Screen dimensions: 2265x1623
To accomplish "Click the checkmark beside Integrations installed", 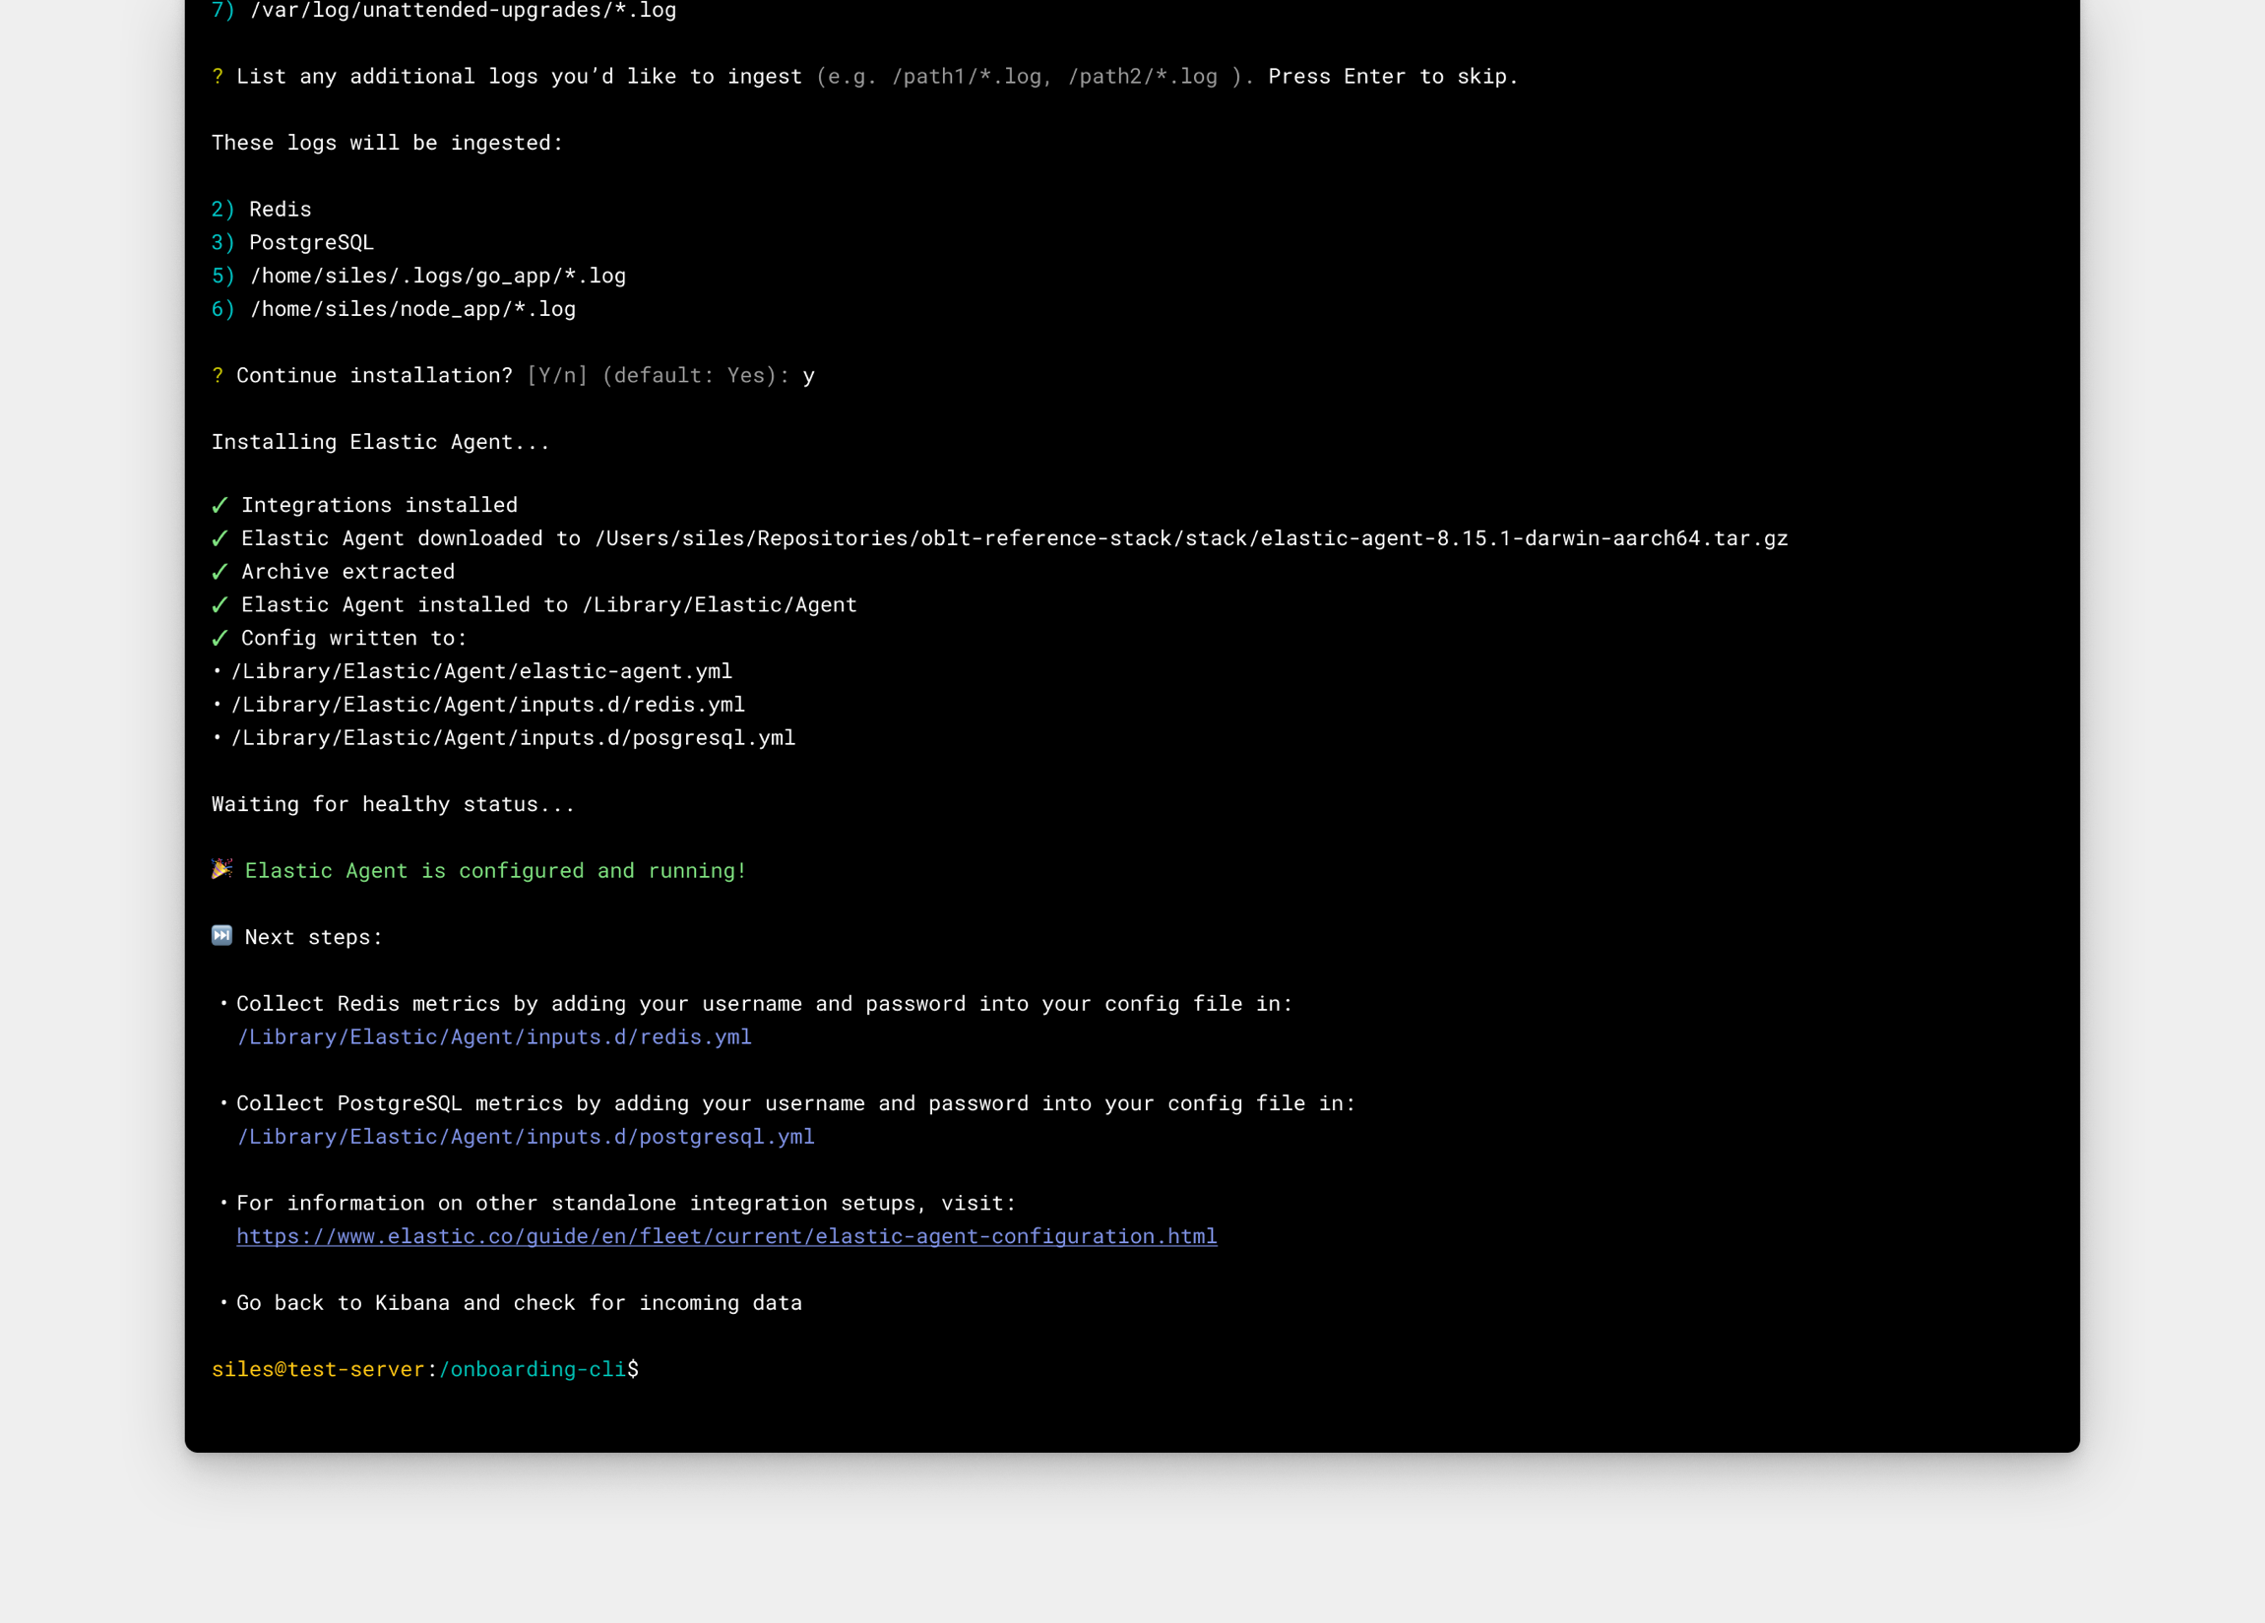I will (220, 505).
